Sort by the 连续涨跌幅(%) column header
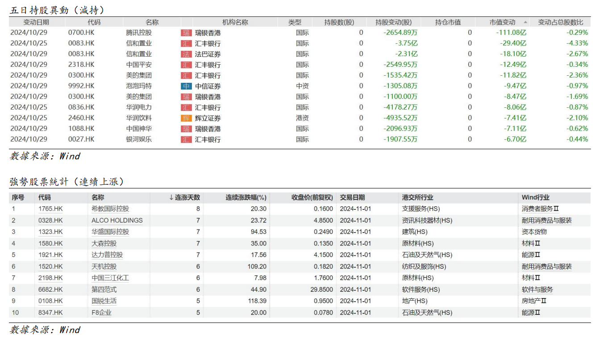Viewport: 595px width, 339px height. pos(246,197)
